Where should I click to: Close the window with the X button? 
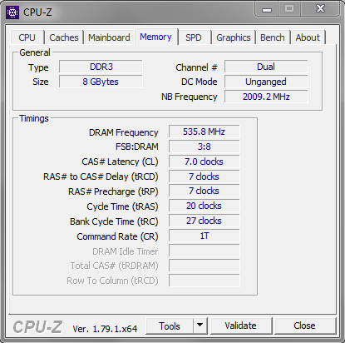[x=320, y=9]
